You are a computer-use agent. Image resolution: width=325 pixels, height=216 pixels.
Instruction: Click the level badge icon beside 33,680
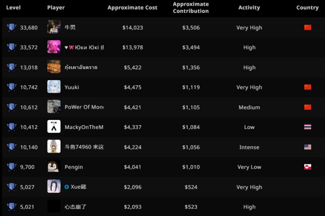(12, 28)
